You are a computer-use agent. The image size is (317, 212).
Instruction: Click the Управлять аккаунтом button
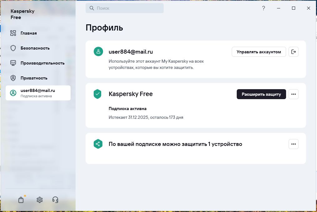(x=259, y=52)
